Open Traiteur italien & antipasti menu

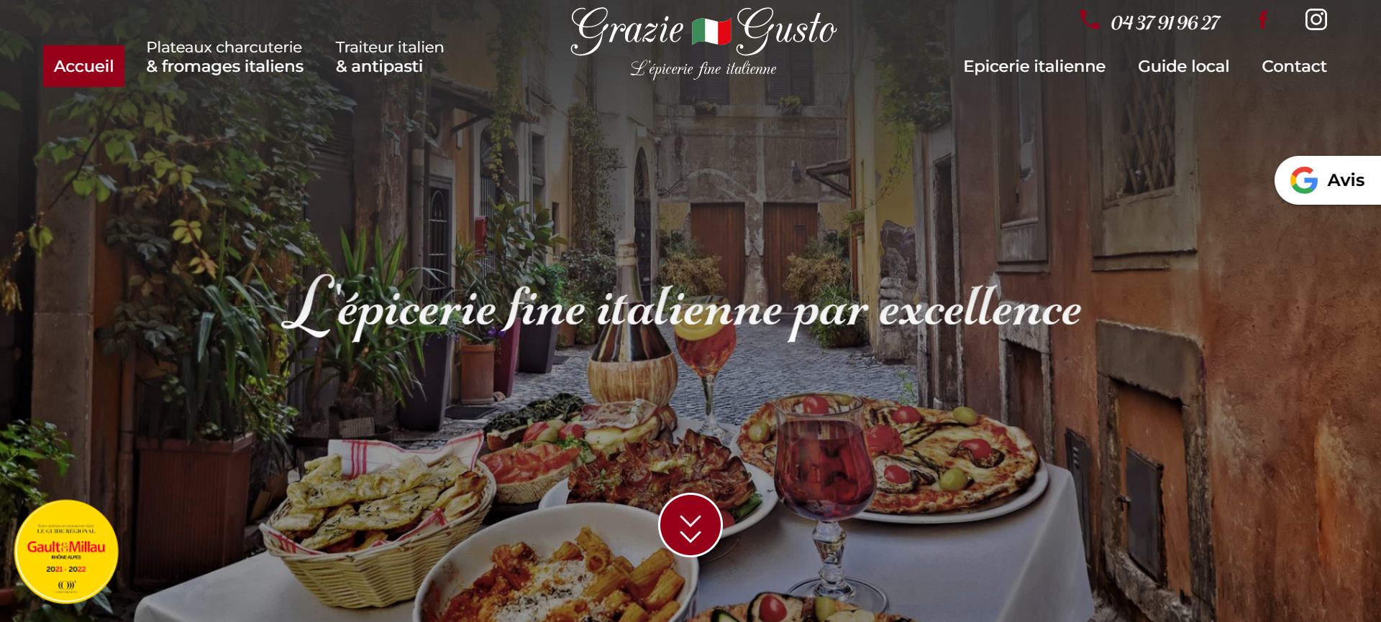pyautogui.click(x=390, y=57)
